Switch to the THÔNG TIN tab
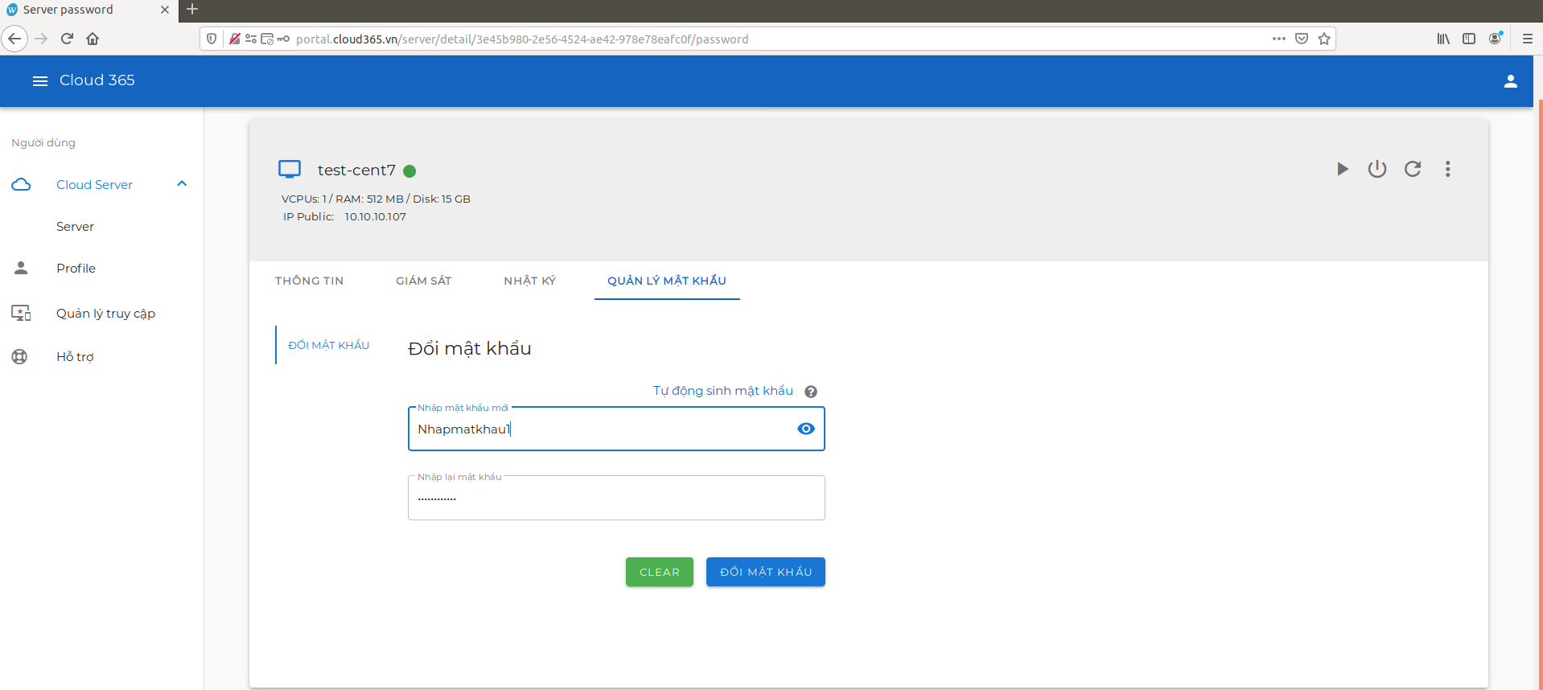 click(x=310, y=281)
